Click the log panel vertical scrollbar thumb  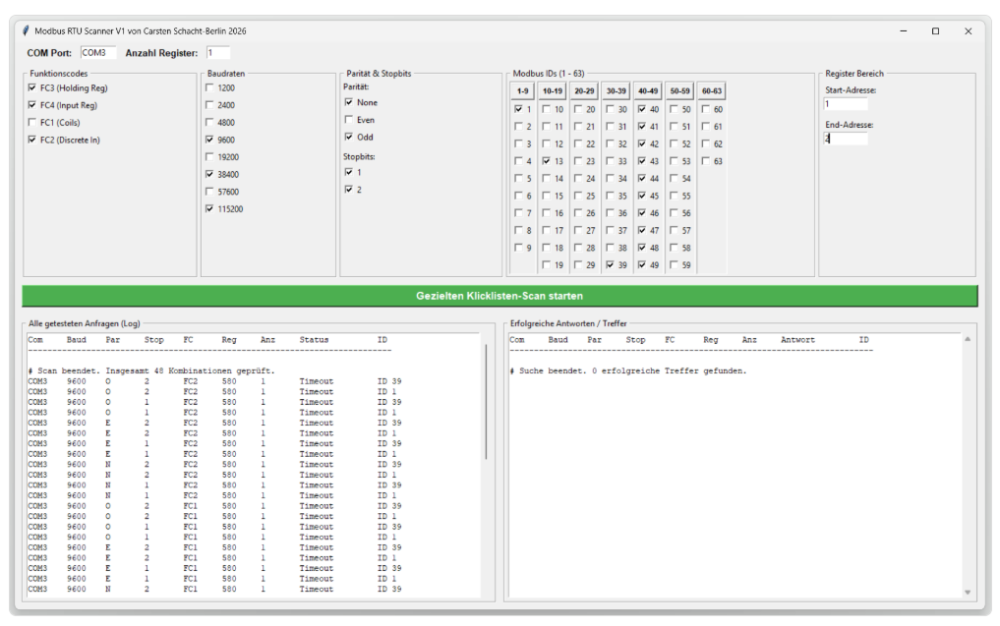(x=486, y=402)
